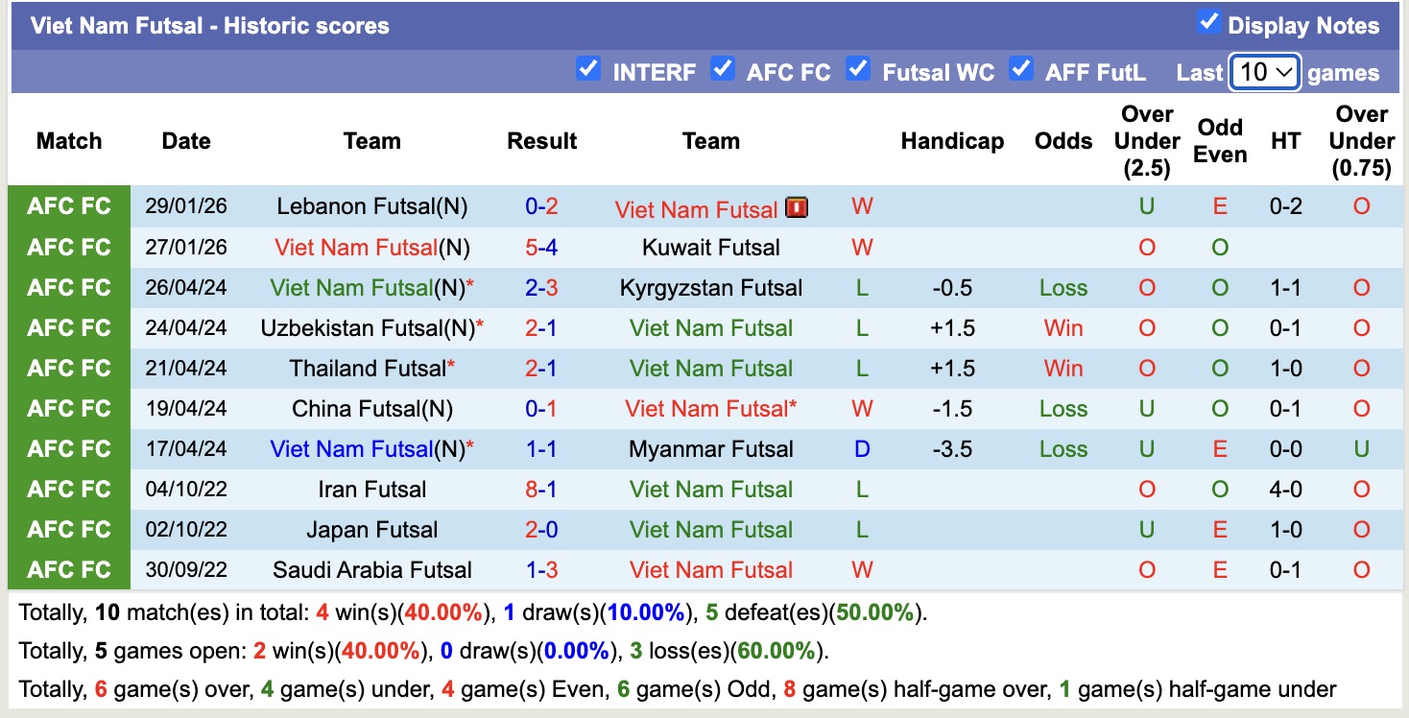Select the Uzbekistan Futsal(N)* team link
The image size is (1409, 718).
[x=371, y=327]
